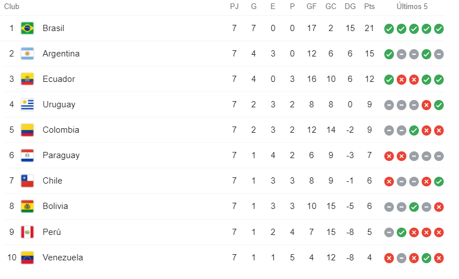Click the Últimos 5 column header
459x279 pixels.
click(412, 7)
